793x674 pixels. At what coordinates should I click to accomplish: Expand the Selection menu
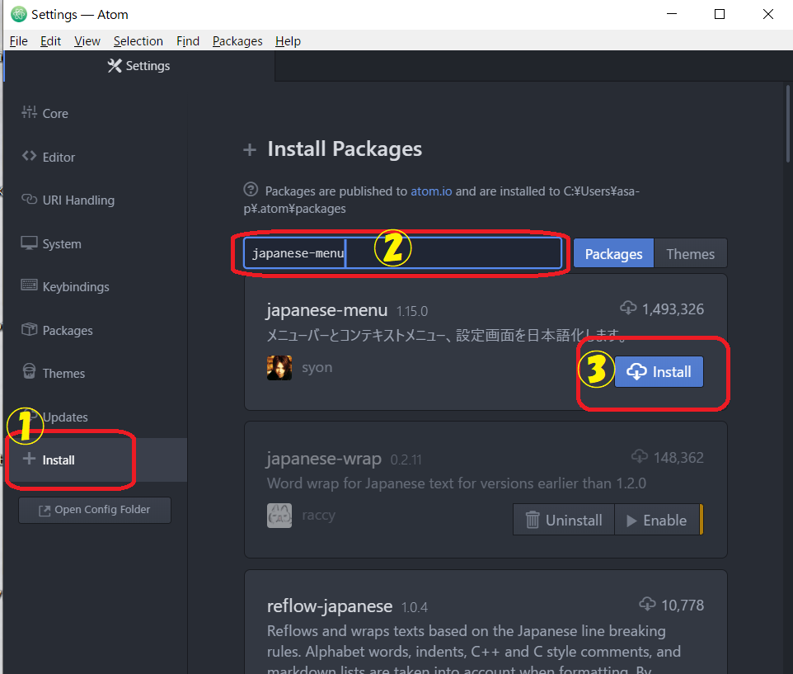point(138,41)
